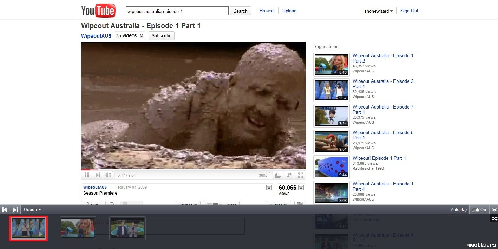Expand the 35 videos dropdown
The width and height of the screenshot is (498, 249).
coord(130,35)
